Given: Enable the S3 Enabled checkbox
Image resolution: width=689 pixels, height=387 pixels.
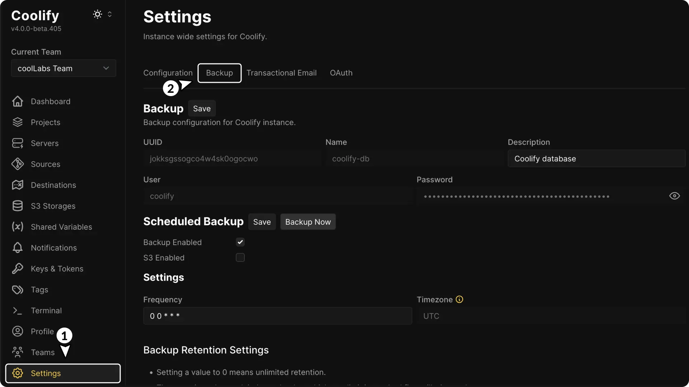Looking at the screenshot, I should click(240, 258).
